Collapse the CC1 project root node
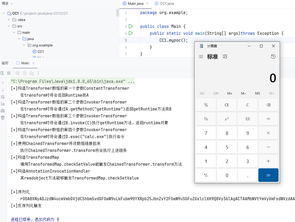The width and height of the screenshot is (295, 222). click(4, 13)
